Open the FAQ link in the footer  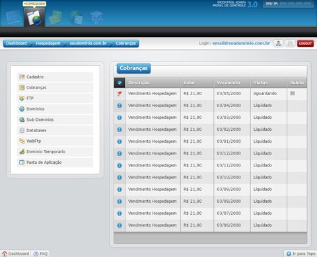tap(40, 254)
